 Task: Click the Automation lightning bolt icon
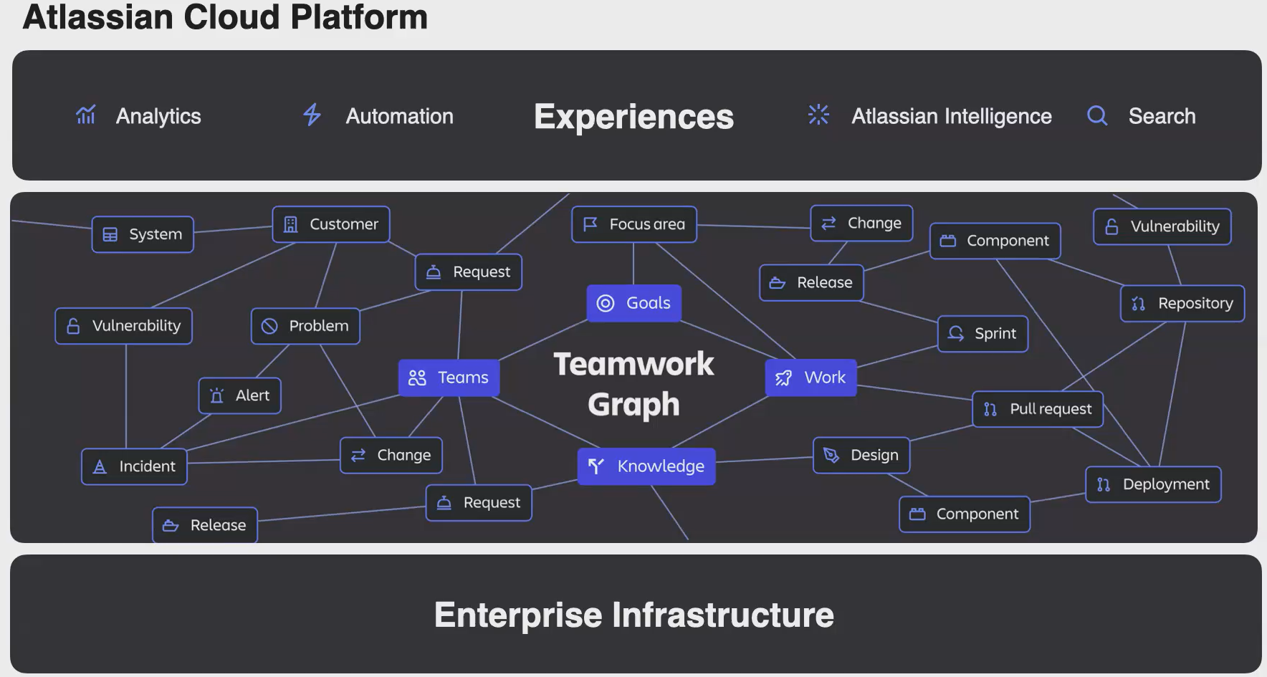[312, 115]
